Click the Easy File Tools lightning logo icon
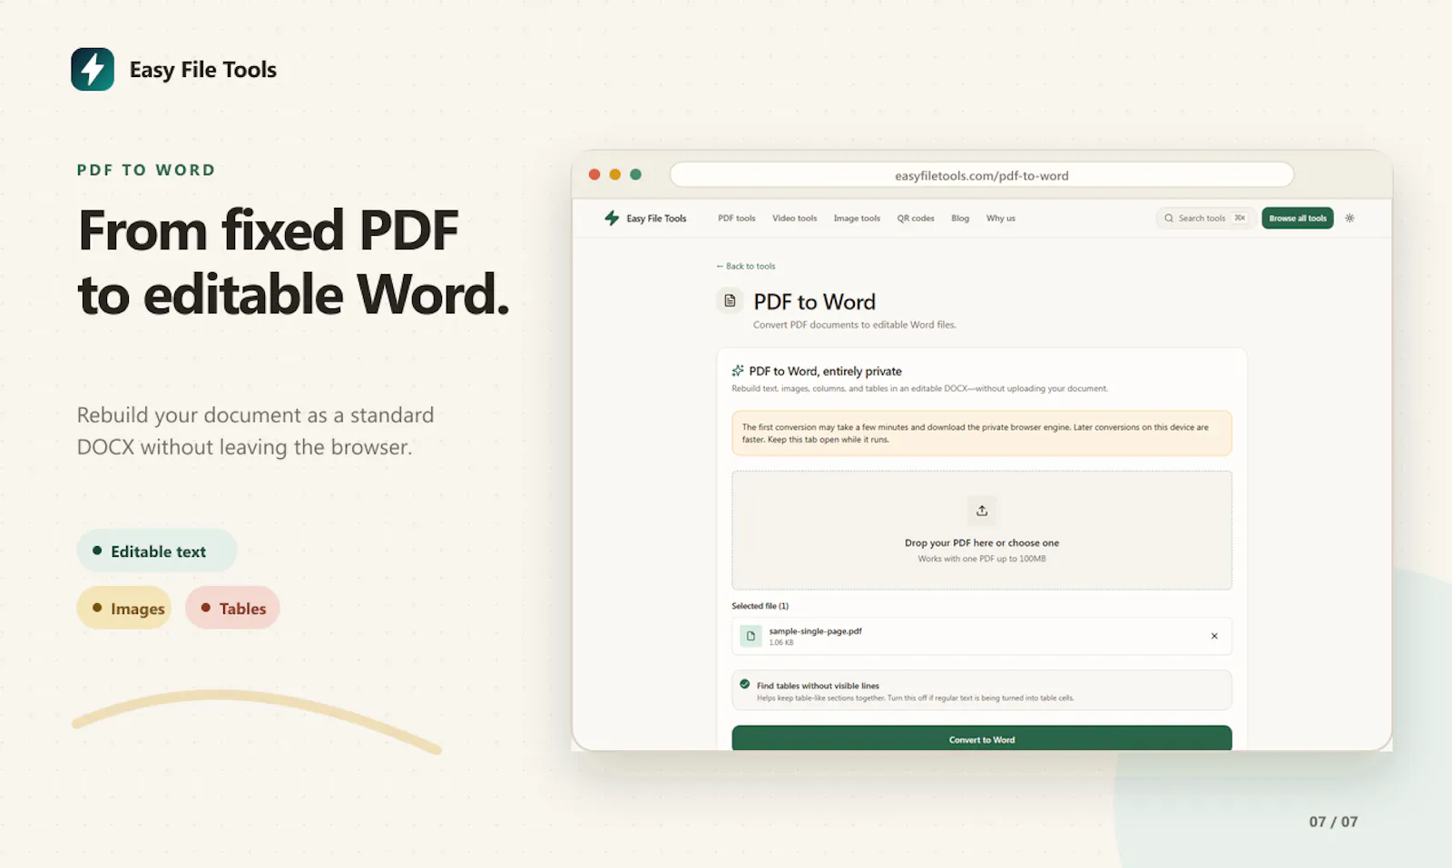 pyautogui.click(x=93, y=69)
